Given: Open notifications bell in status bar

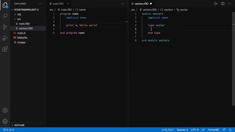Looking at the screenshot, I should tap(230, 129).
